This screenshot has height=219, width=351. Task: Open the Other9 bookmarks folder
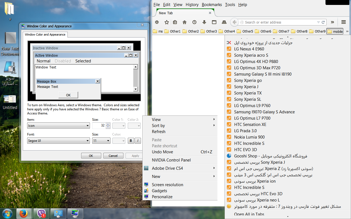[x=317, y=31]
